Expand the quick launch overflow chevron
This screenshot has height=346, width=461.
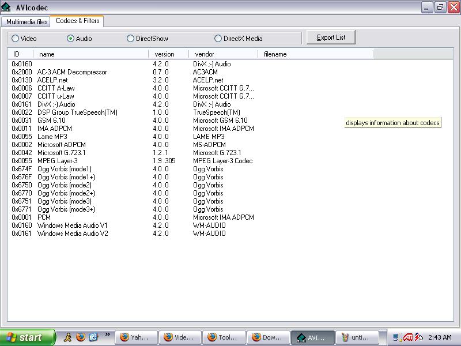point(108,334)
